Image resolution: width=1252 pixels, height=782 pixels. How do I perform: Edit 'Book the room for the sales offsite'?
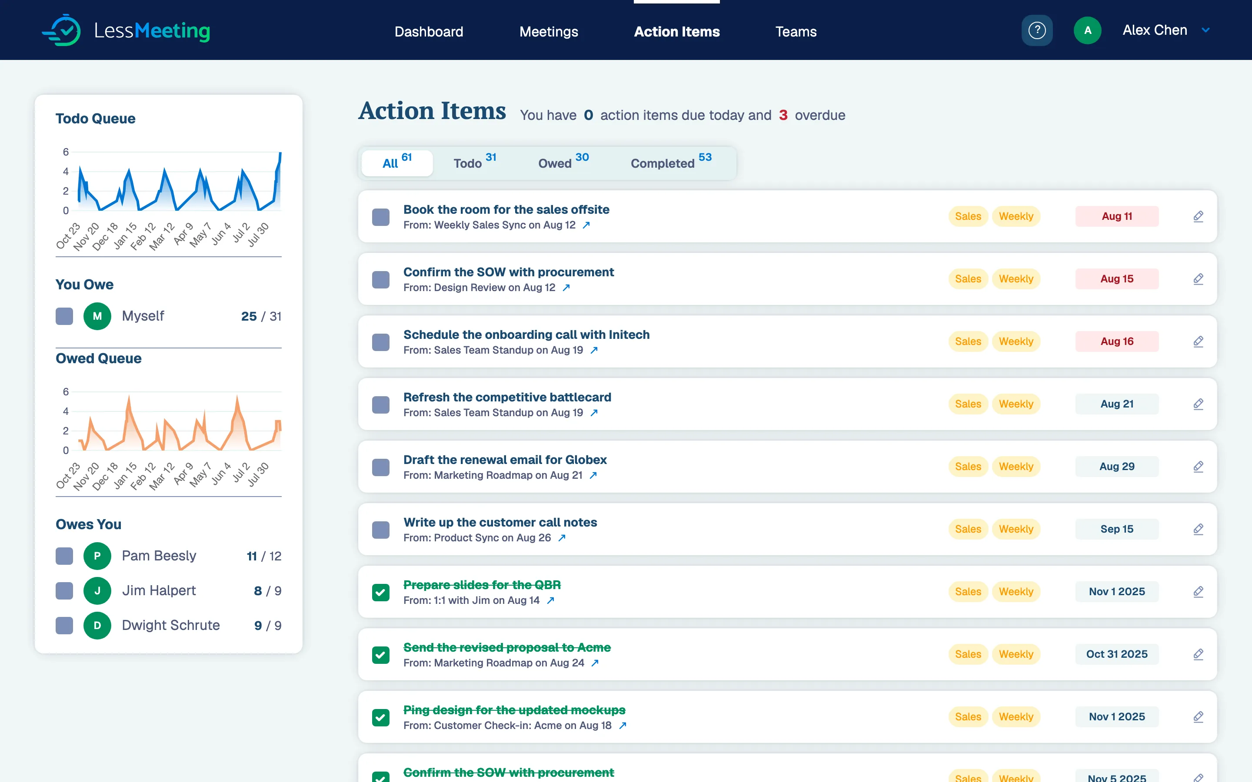point(1198,216)
